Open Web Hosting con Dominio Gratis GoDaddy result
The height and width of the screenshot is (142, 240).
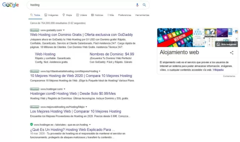click(82, 35)
